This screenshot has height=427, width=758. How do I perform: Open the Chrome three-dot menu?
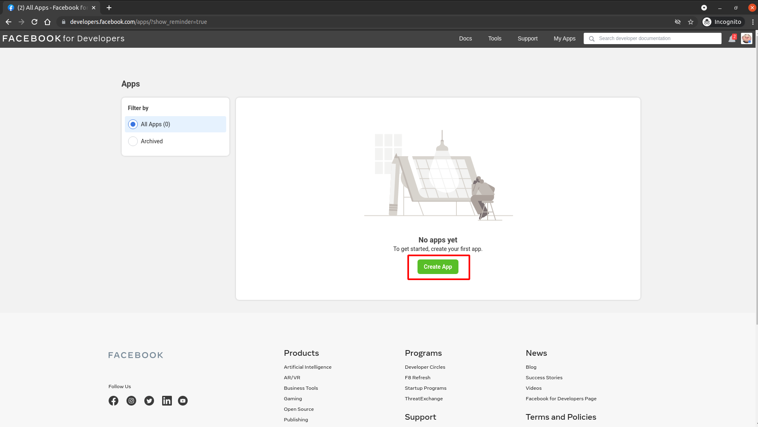tap(753, 22)
